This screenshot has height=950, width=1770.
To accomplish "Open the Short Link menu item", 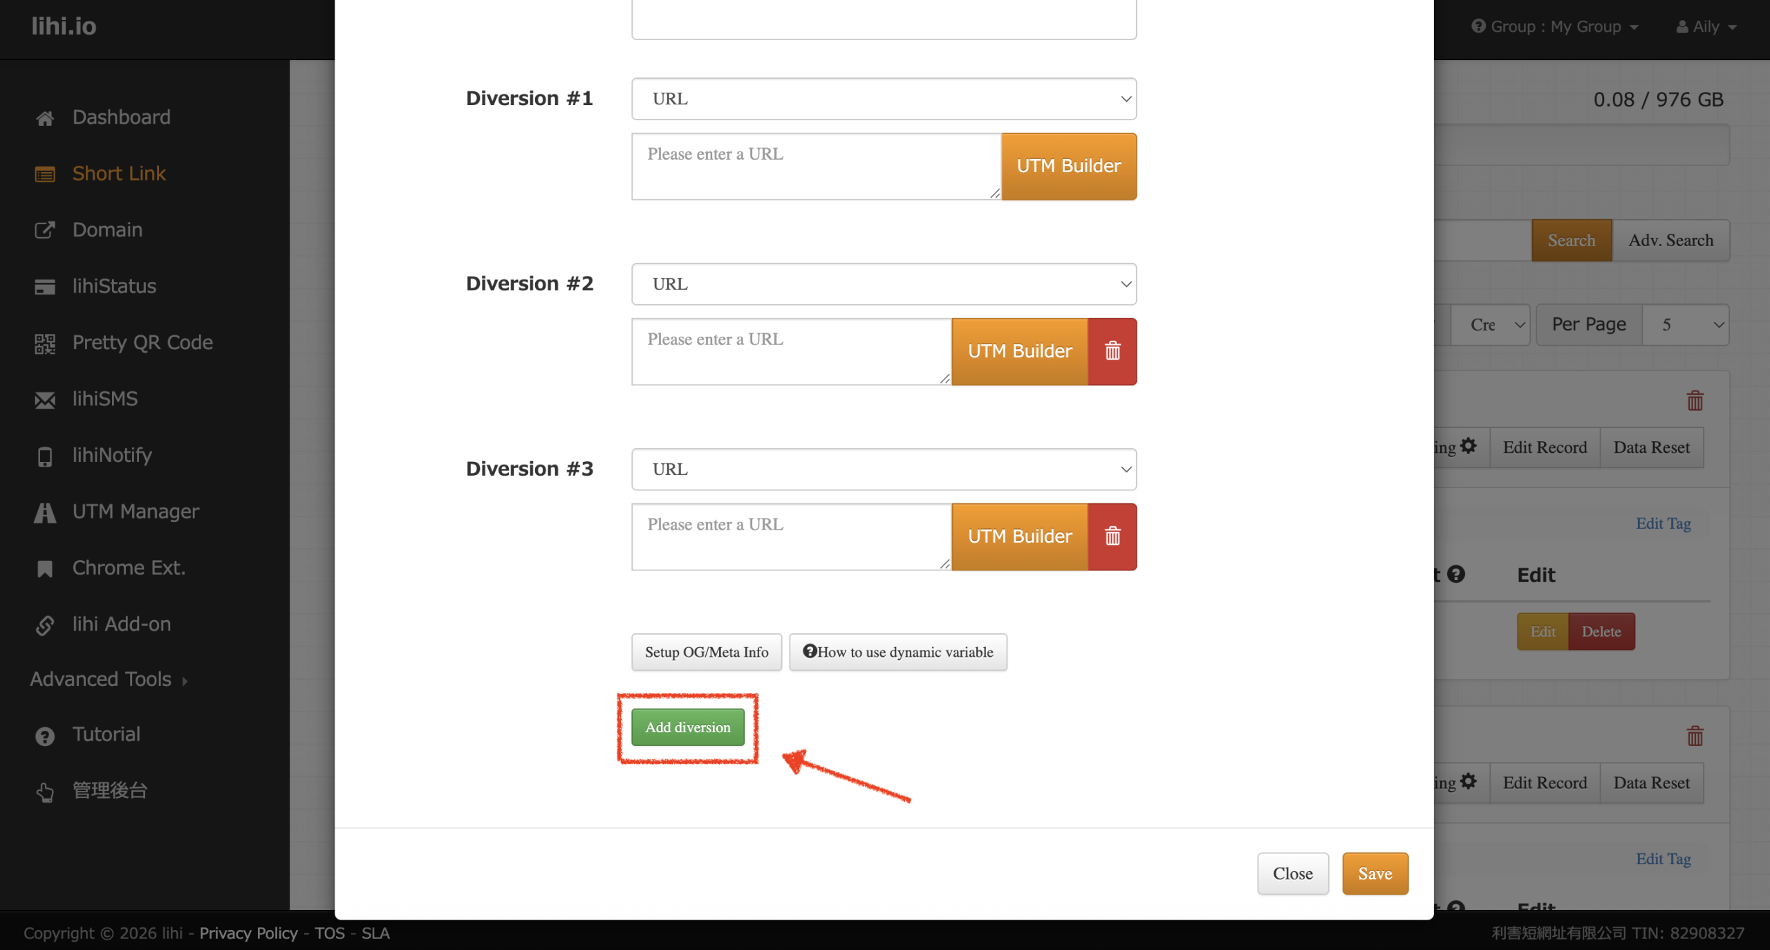I will pos(118,174).
